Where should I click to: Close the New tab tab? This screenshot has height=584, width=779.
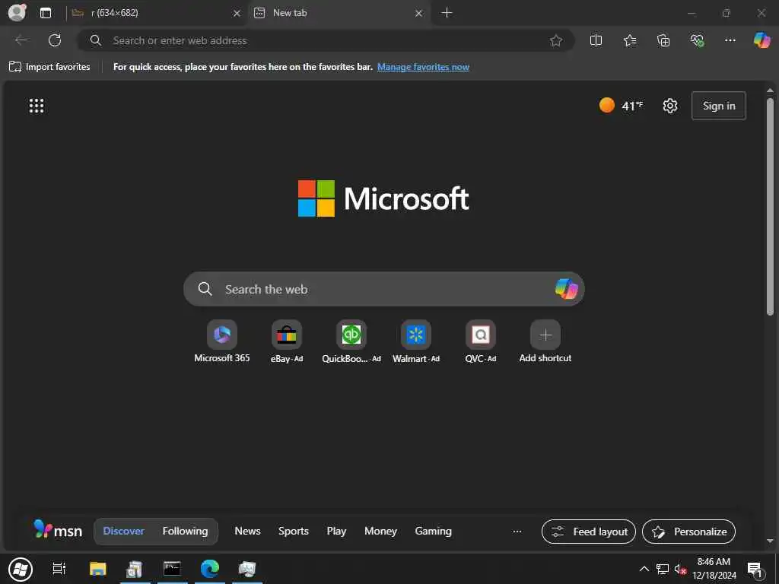click(419, 14)
